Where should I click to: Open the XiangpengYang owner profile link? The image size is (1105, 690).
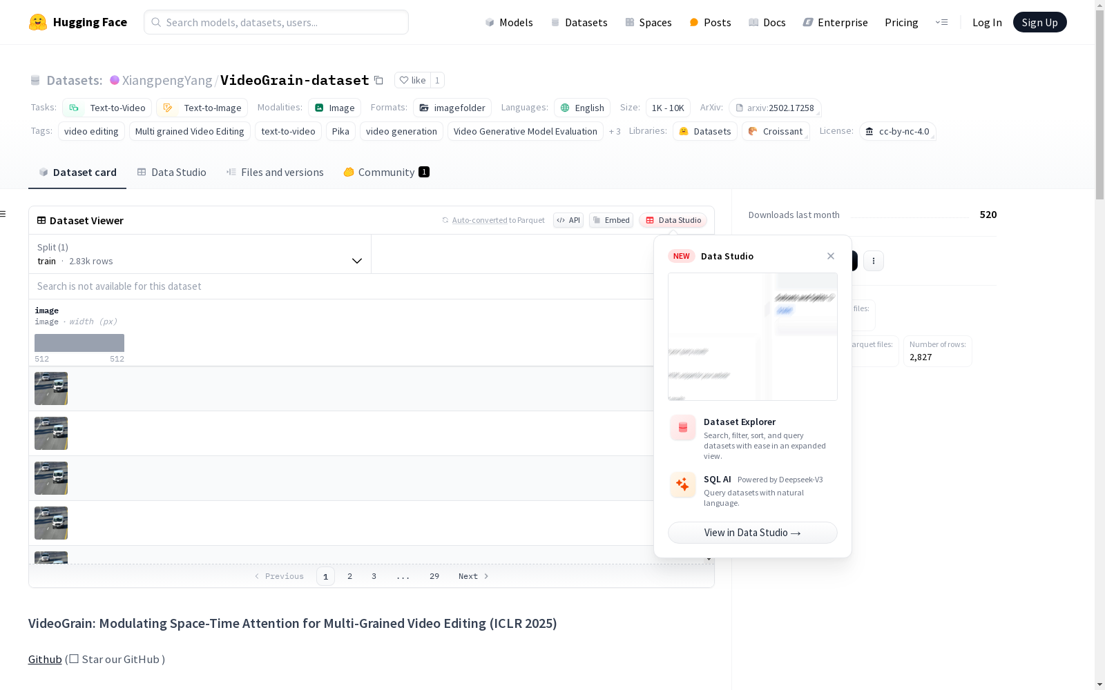click(167, 80)
